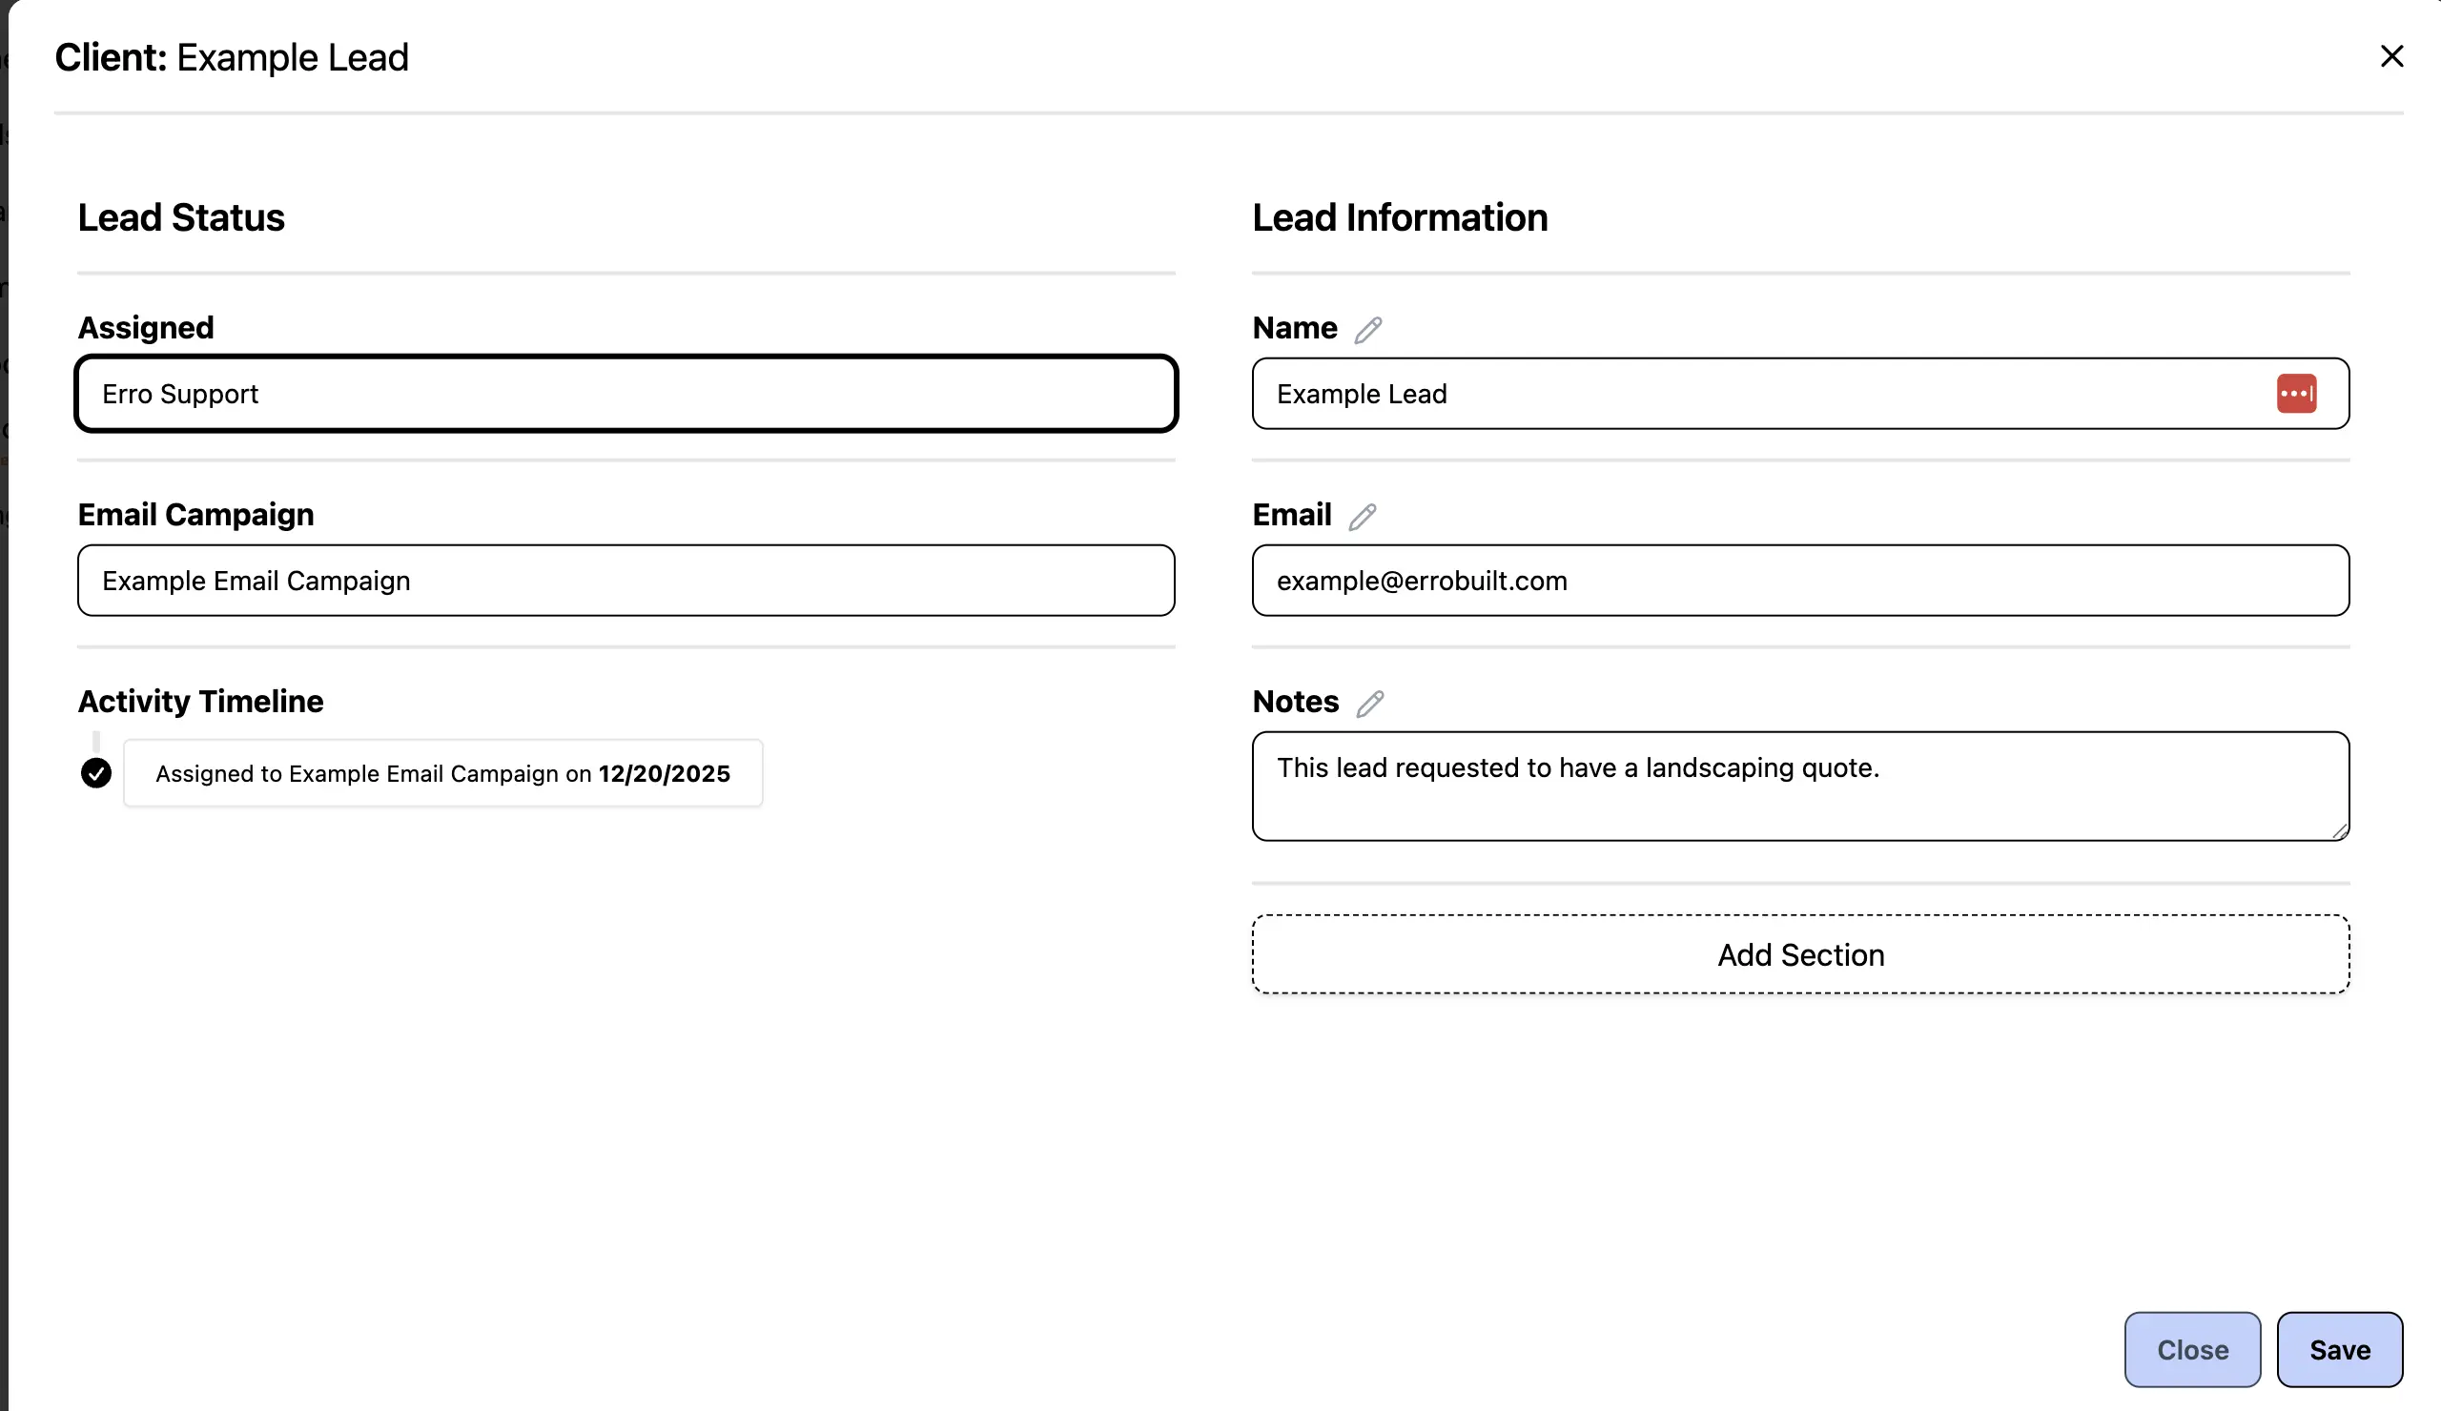The width and height of the screenshot is (2441, 1411).
Task: Open the Email Campaign dropdown
Action: click(x=626, y=581)
